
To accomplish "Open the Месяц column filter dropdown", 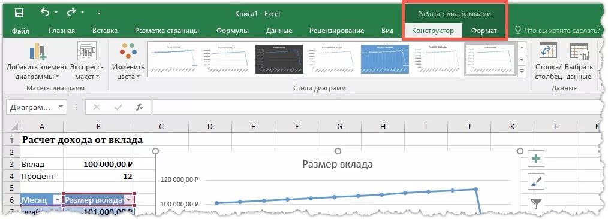I will [x=58, y=200].
